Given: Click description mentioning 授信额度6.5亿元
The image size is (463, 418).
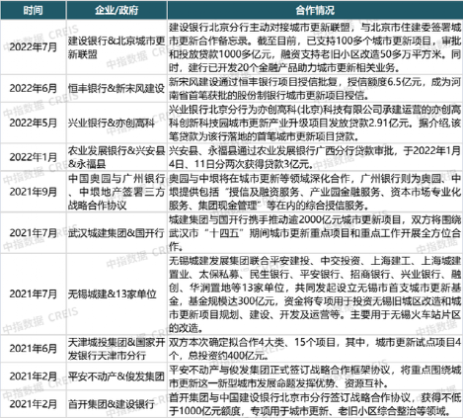Looking at the screenshot, I should (315, 88).
